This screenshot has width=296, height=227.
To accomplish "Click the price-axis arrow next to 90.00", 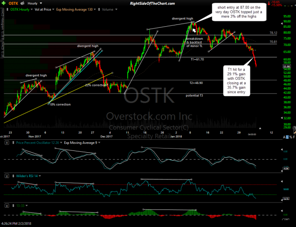I will [x=282, y=24].
